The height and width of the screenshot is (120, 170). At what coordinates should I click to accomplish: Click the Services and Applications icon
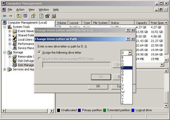coord(10,69)
